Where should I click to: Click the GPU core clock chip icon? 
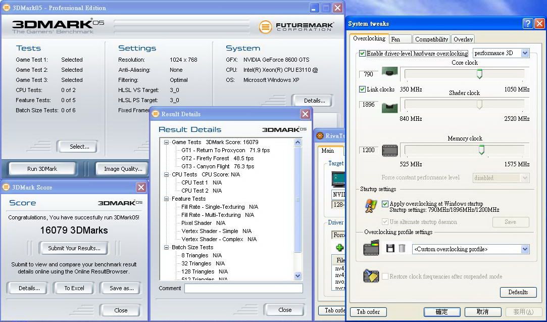[x=389, y=73]
